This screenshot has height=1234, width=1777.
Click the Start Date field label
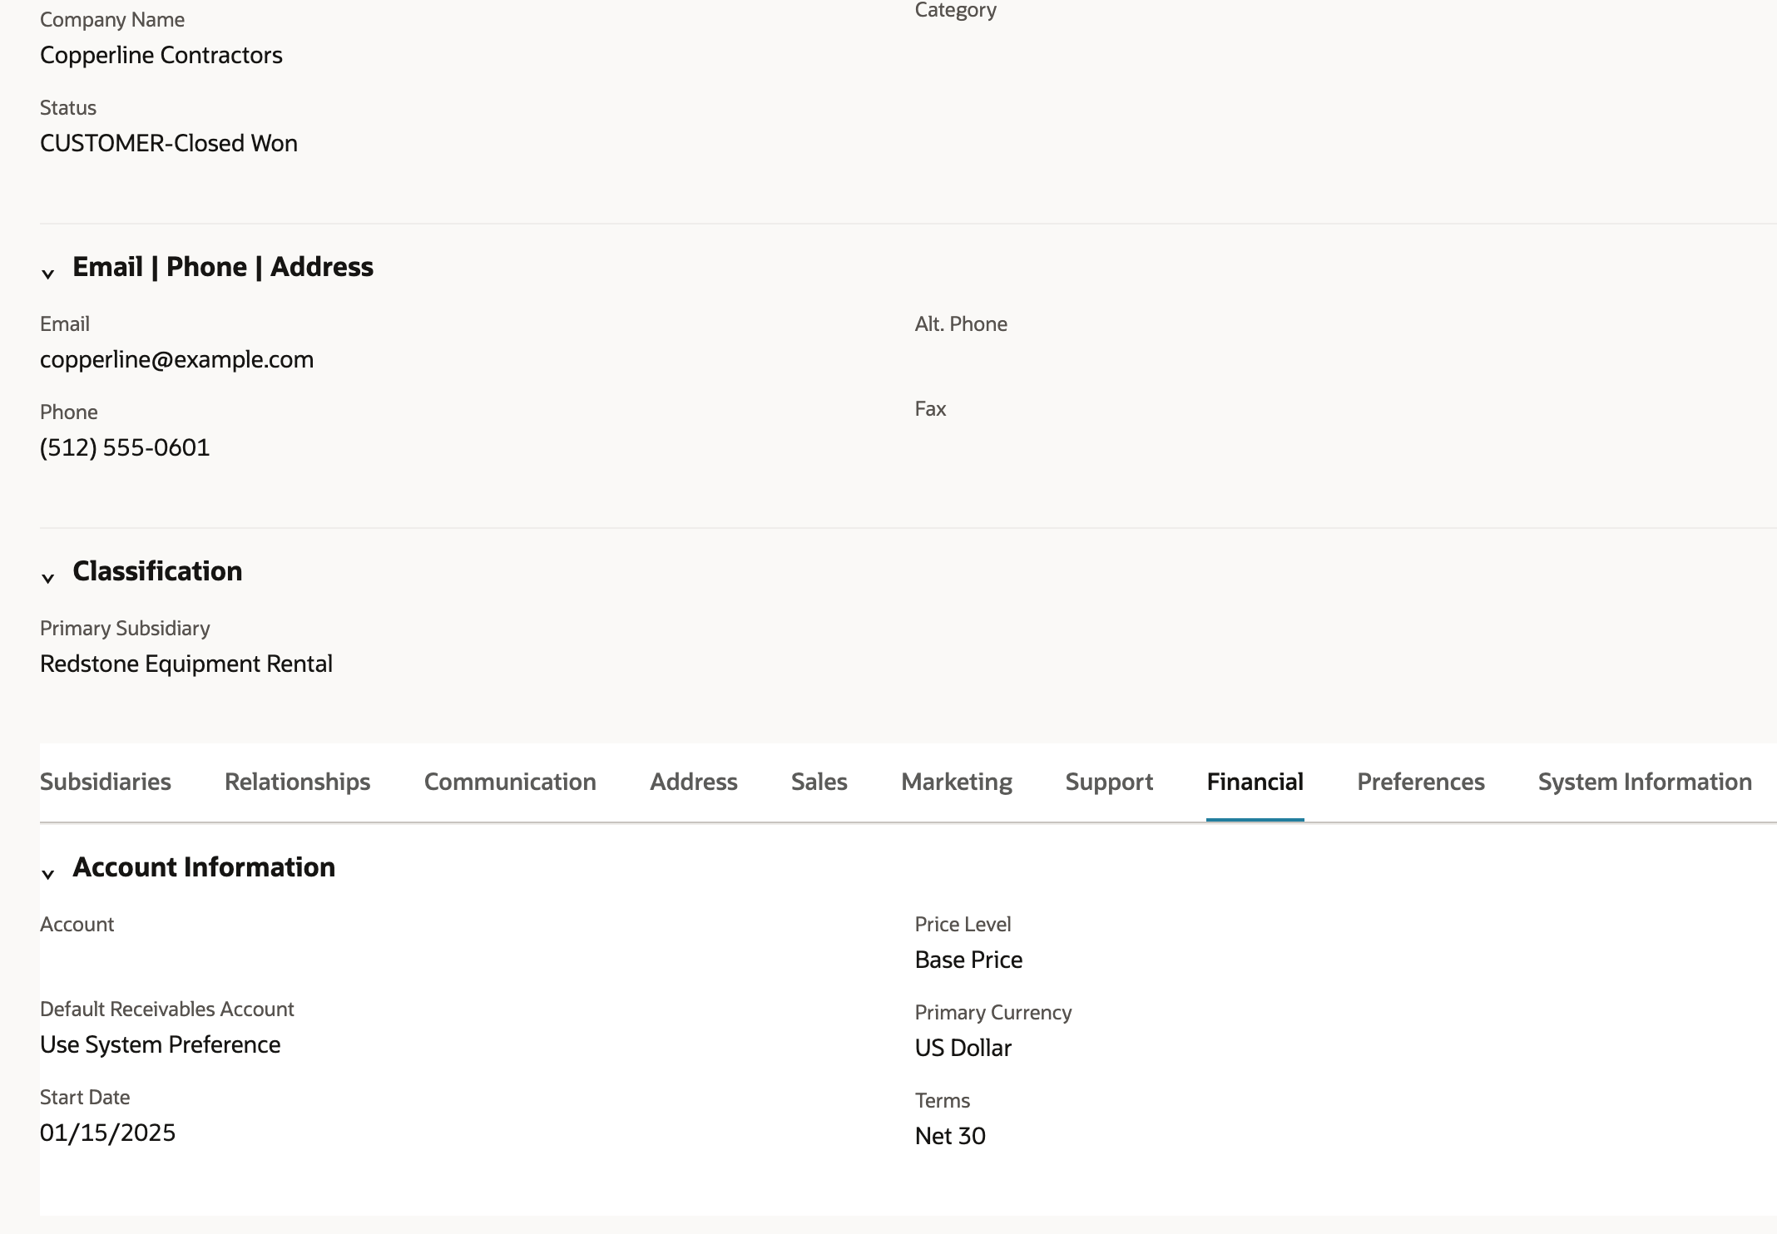[x=85, y=1097]
